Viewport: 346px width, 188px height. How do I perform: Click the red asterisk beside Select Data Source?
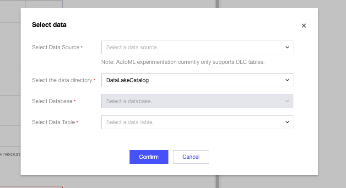[81, 47]
